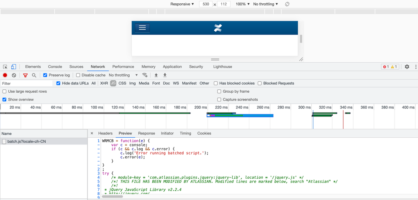Open the Cookies detail tab
The height and width of the screenshot is (200, 418).
pos(204,133)
